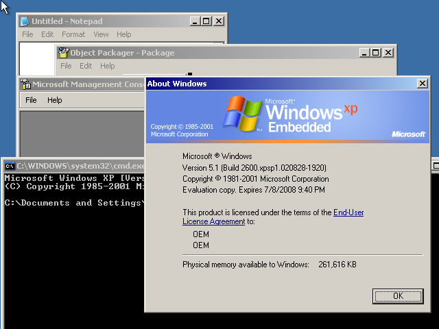Maximize the Object Packager window
Image resolution: width=439 pixels, height=329 pixels.
coord(376,53)
